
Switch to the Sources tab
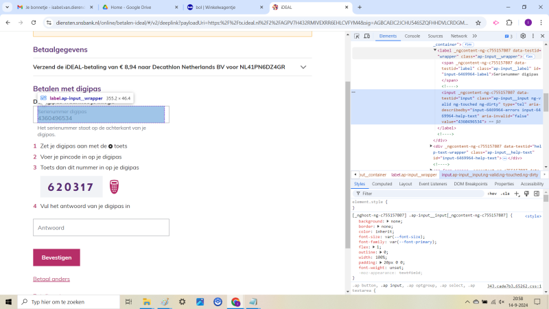click(x=435, y=36)
